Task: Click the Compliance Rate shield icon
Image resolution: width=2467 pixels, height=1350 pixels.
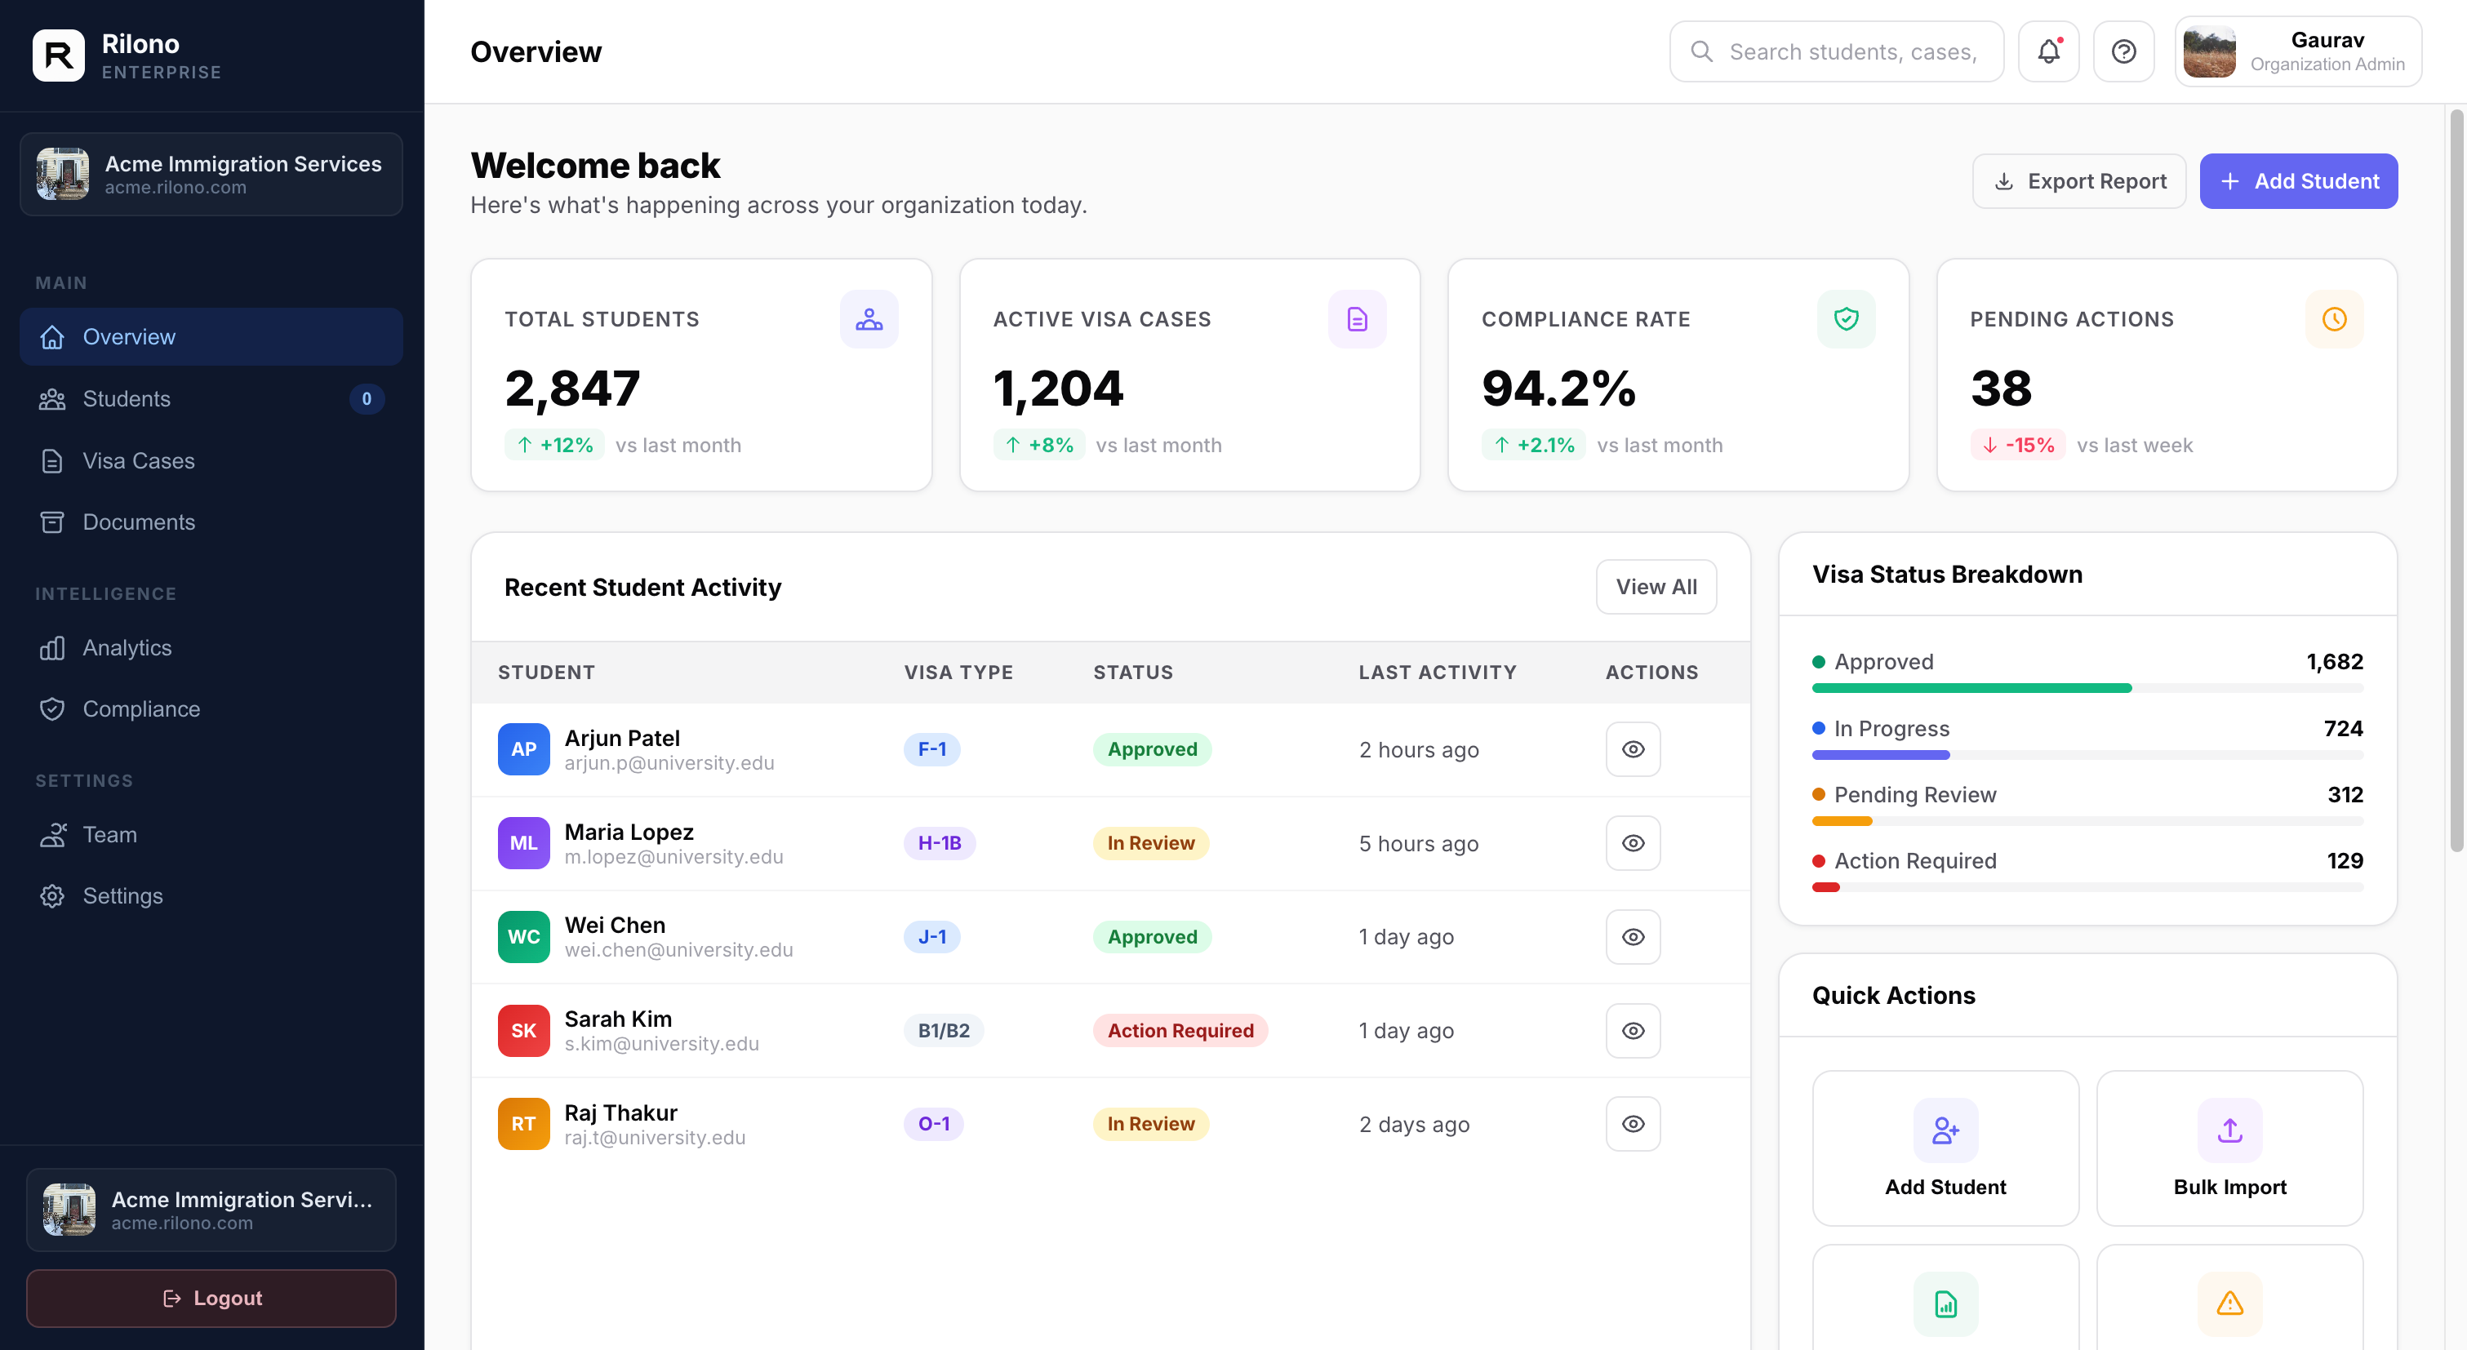Action: coord(1846,319)
